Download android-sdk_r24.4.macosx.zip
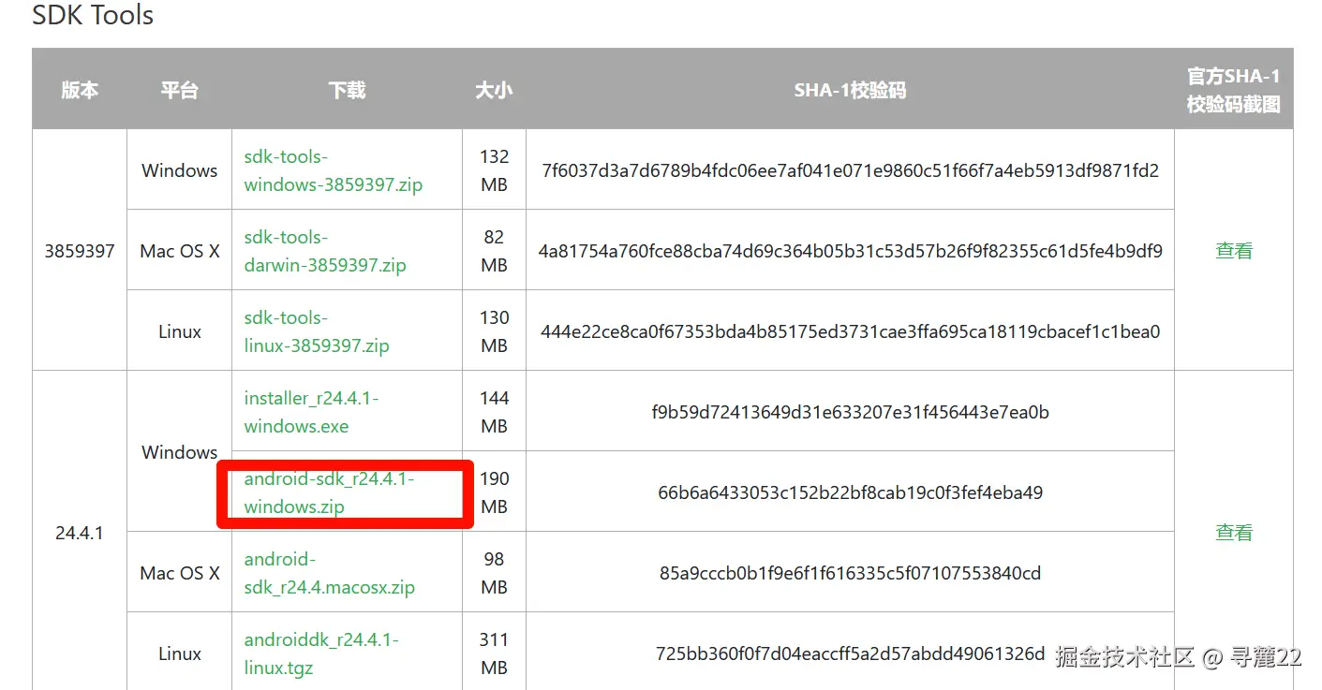Viewport: 1322px width, 690px height. (329, 573)
